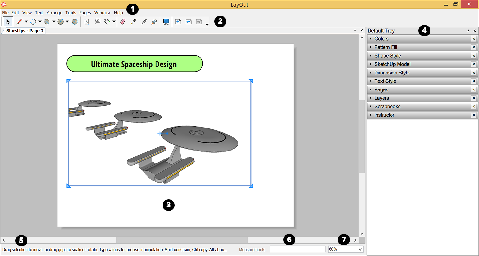Viewport: 479px width, 256px height.
Task: Add a new page using toolbar icon
Action: point(178,22)
